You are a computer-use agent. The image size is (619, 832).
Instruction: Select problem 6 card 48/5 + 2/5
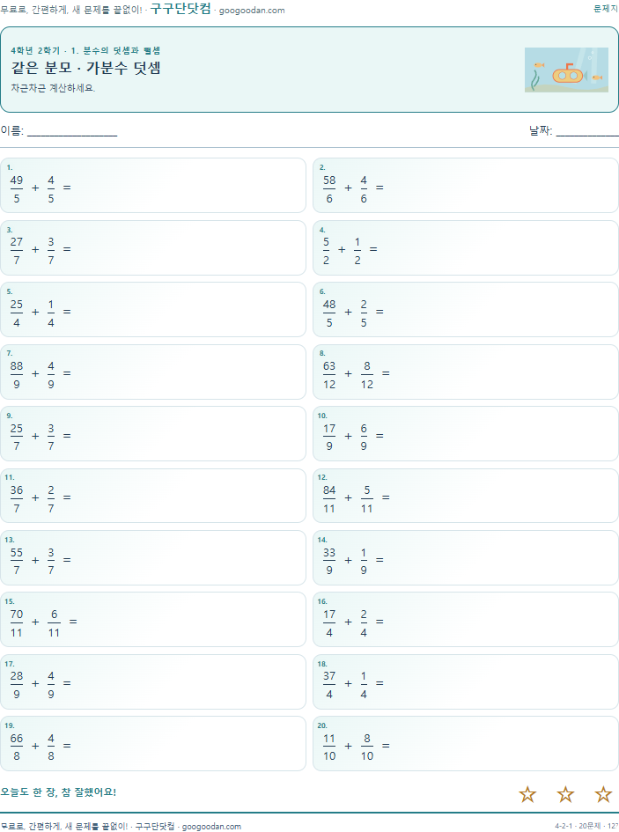[466, 309]
